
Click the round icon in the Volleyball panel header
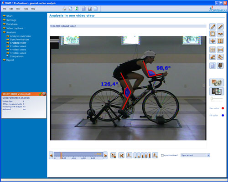pyautogui.click(x=44, y=94)
